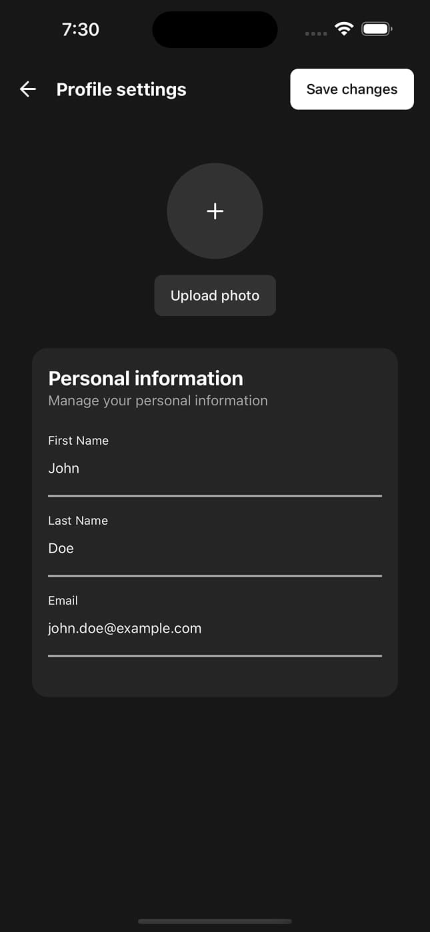Image resolution: width=430 pixels, height=932 pixels.
Task: Select the Manage your personal information subtitle
Action: [x=158, y=401]
